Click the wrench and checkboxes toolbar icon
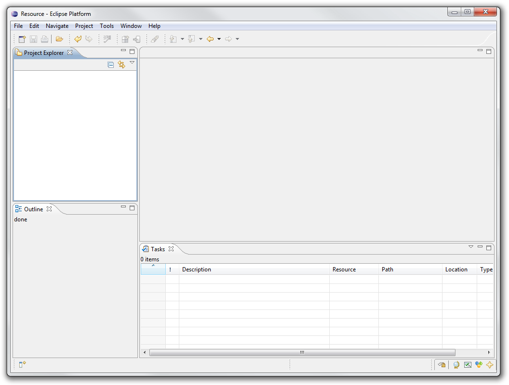The image size is (509, 385). (x=107, y=39)
